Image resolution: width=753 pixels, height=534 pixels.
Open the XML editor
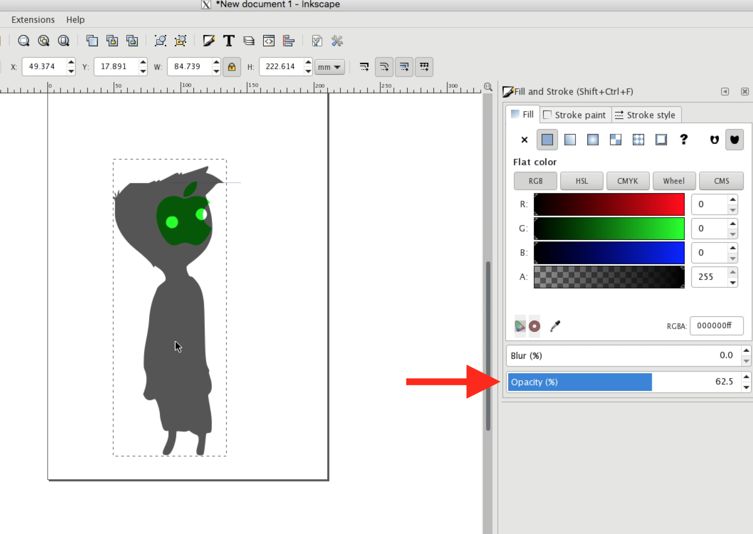click(x=269, y=40)
